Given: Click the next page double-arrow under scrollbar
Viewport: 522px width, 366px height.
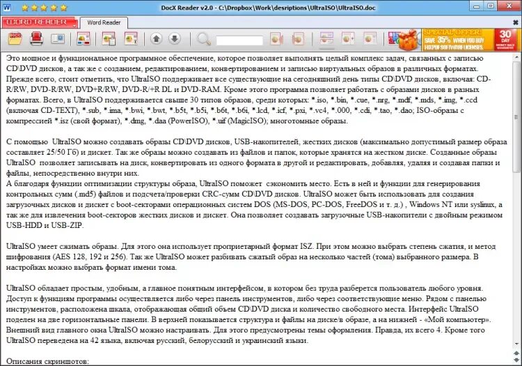Looking at the screenshot, I should click(x=516, y=360).
